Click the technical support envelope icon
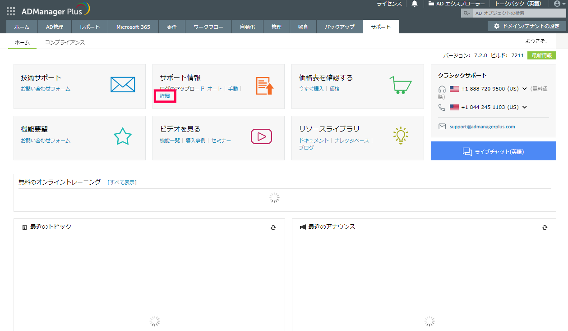The width and height of the screenshot is (568, 331). click(x=122, y=85)
